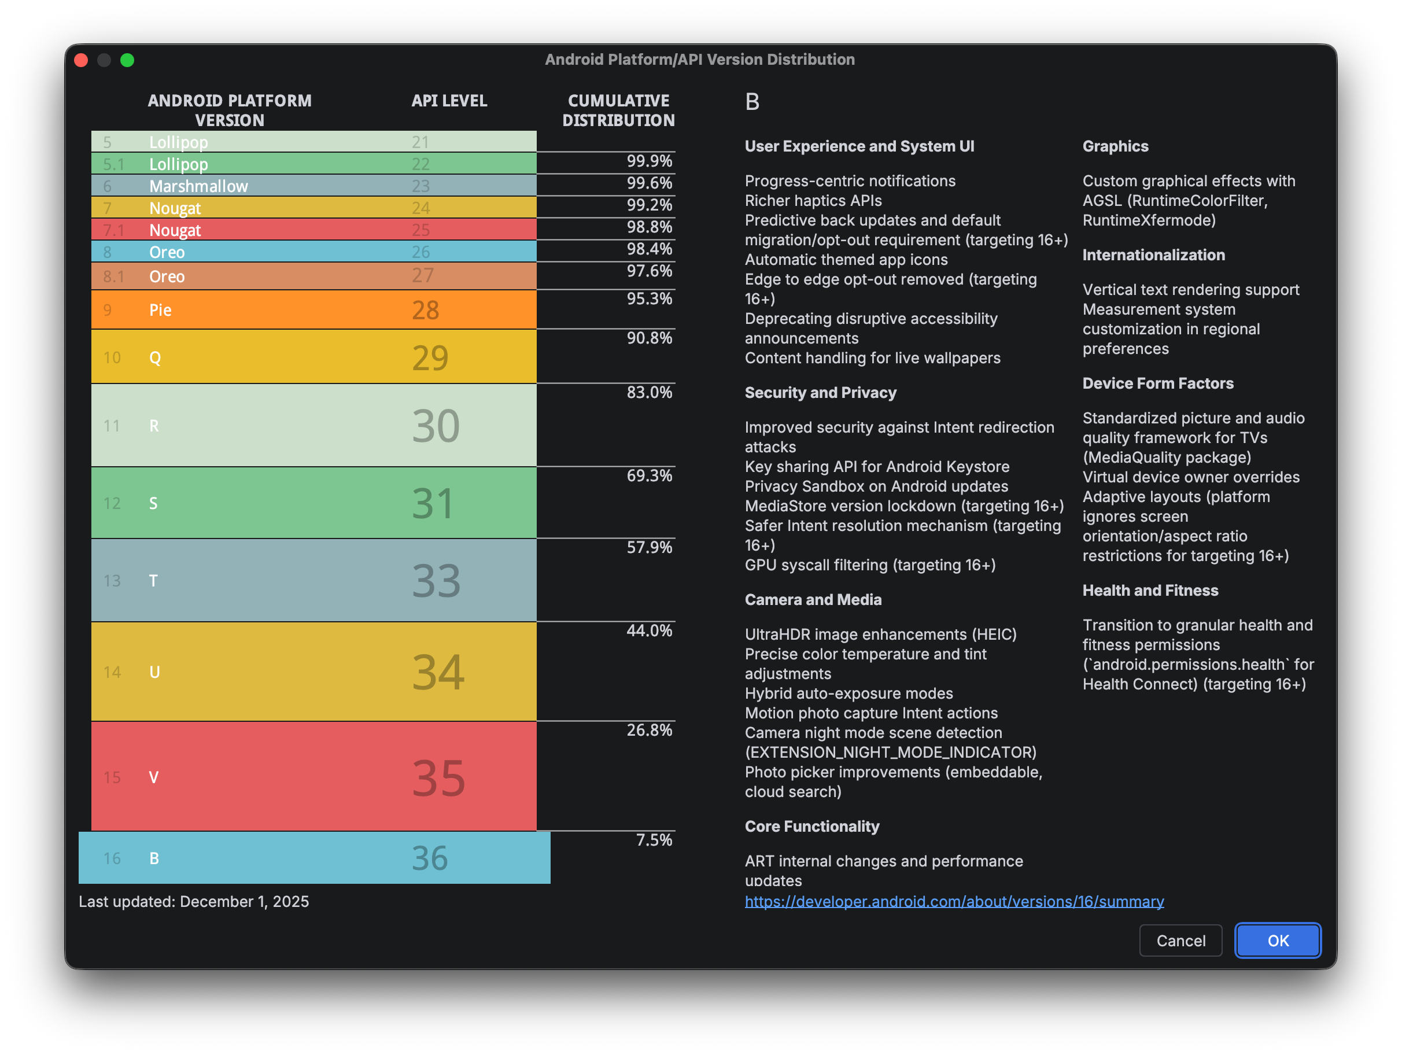Screen dimensions: 1402x1055
Task: Click the 97.6% cumulative distribution value
Action: click(649, 271)
